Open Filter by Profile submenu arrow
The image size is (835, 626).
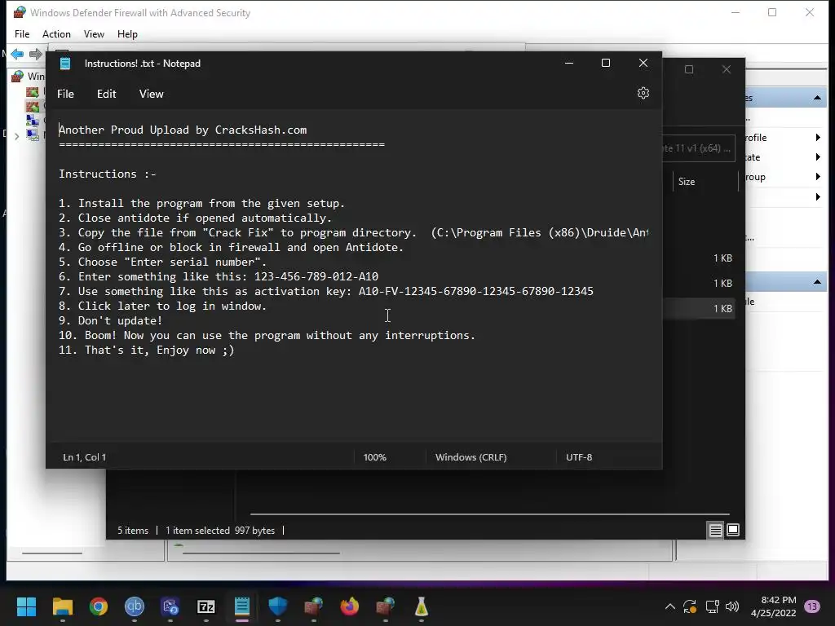[818, 137]
